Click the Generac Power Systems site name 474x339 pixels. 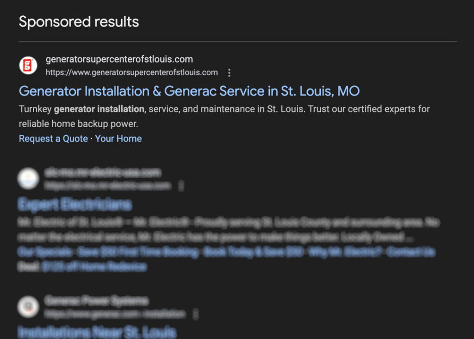(x=96, y=301)
